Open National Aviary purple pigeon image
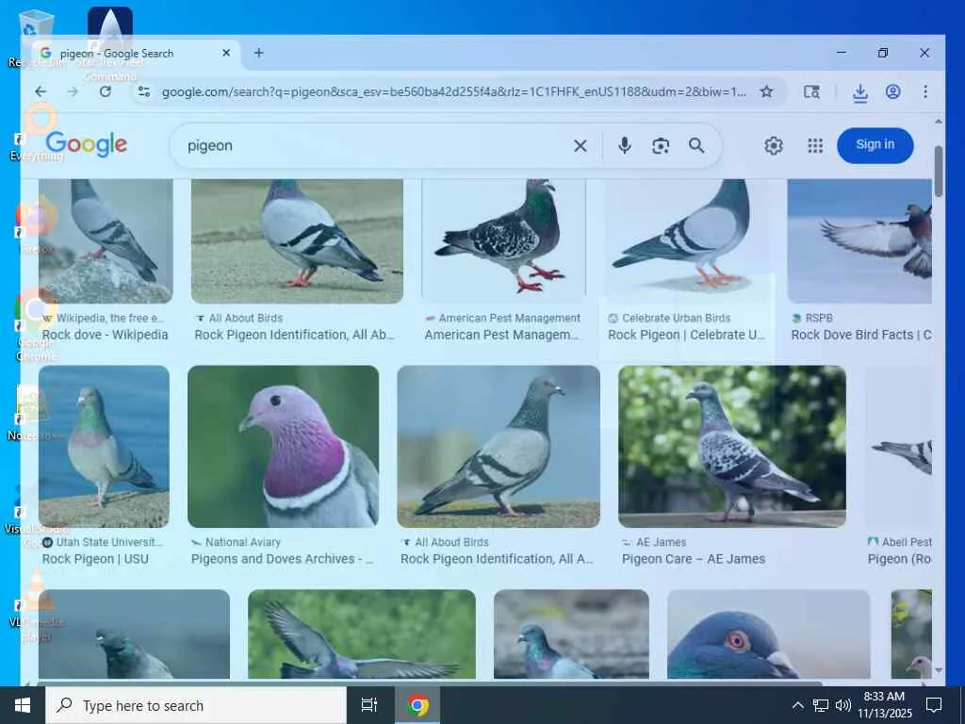The image size is (965, 724). tap(283, 446)
